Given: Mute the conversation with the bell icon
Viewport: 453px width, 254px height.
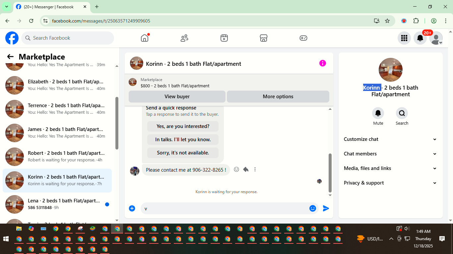Looking at the screenshot, I should click(378, 113).
